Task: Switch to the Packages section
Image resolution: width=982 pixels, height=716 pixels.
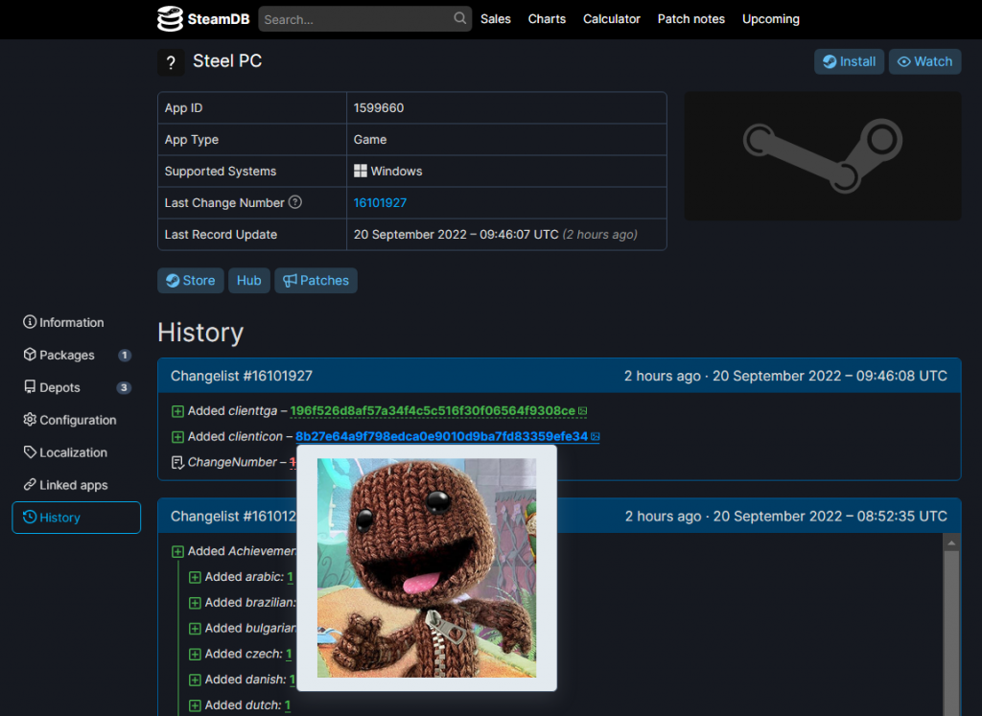Action: [x=77, y=355]
